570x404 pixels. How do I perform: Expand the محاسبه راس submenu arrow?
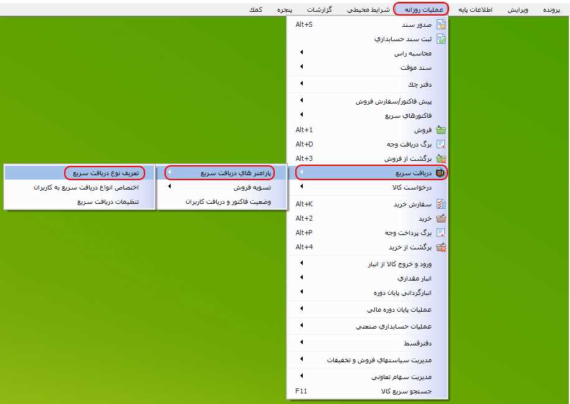302,53
